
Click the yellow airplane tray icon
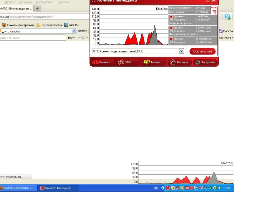pos(219,188)
